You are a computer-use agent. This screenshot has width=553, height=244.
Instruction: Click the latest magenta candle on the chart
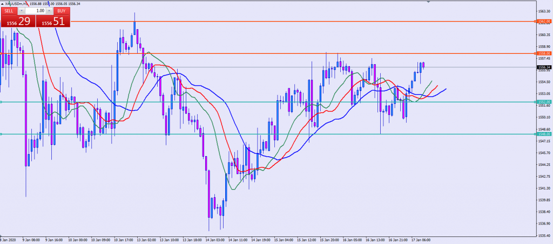click(x=423, y=65)
